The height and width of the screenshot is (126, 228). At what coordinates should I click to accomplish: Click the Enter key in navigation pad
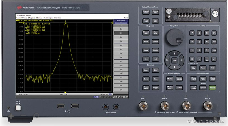[x=174, y=60]
